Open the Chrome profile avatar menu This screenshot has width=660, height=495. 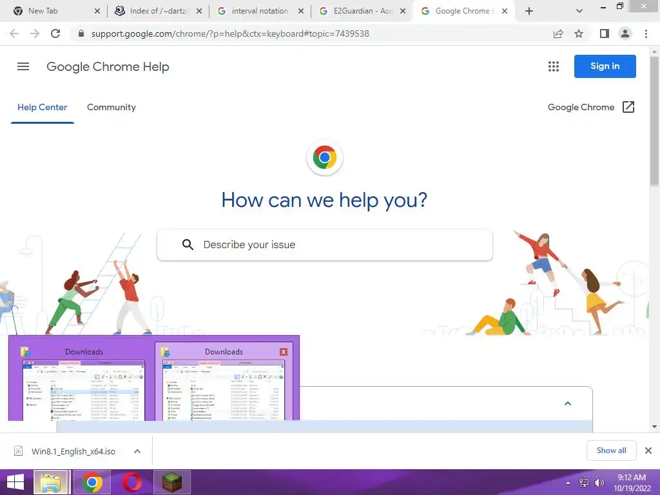click(x=625, y=34)
